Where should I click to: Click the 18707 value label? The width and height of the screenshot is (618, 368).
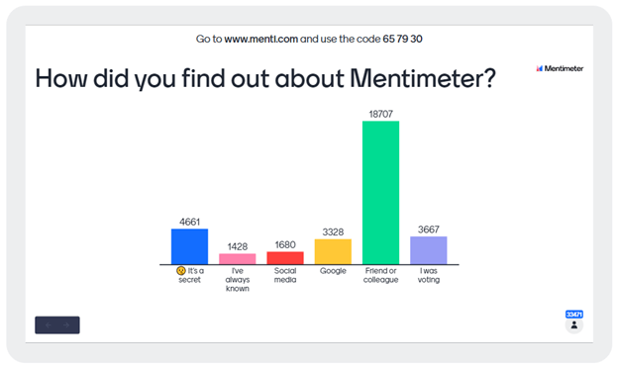click(380, 114)
